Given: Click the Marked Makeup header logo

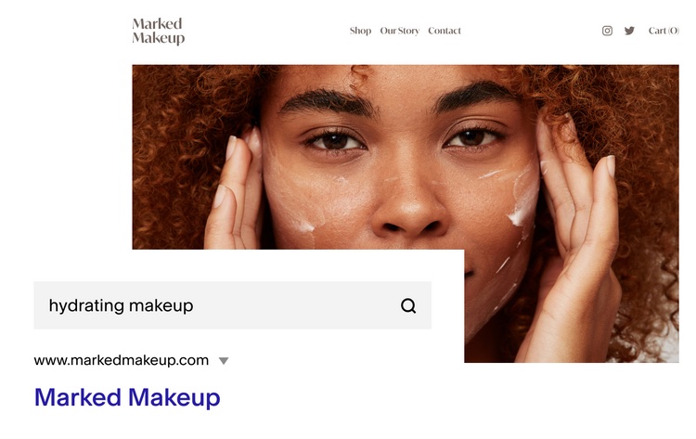Looking at the screenshot, I should (x=158, y=31).
